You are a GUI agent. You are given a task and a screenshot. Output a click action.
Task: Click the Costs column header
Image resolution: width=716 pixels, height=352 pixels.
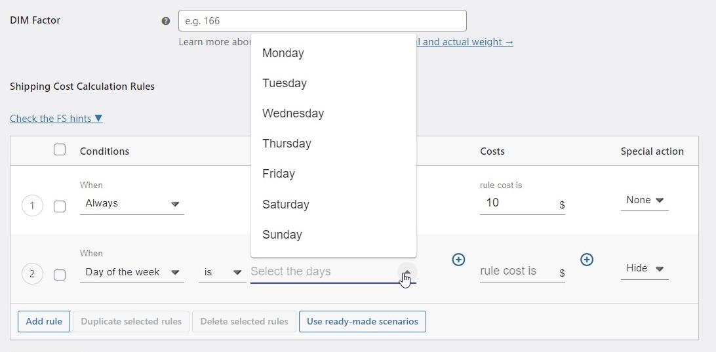tap(492, 151)
